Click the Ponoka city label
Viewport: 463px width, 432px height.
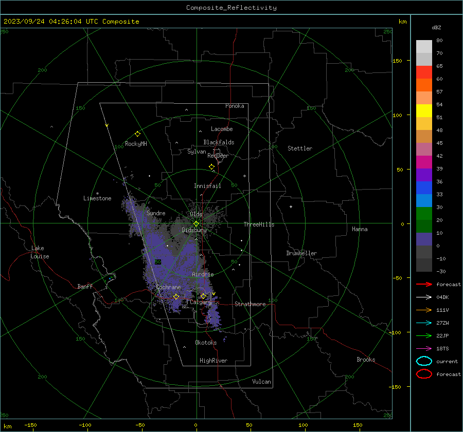pos(235,106)
